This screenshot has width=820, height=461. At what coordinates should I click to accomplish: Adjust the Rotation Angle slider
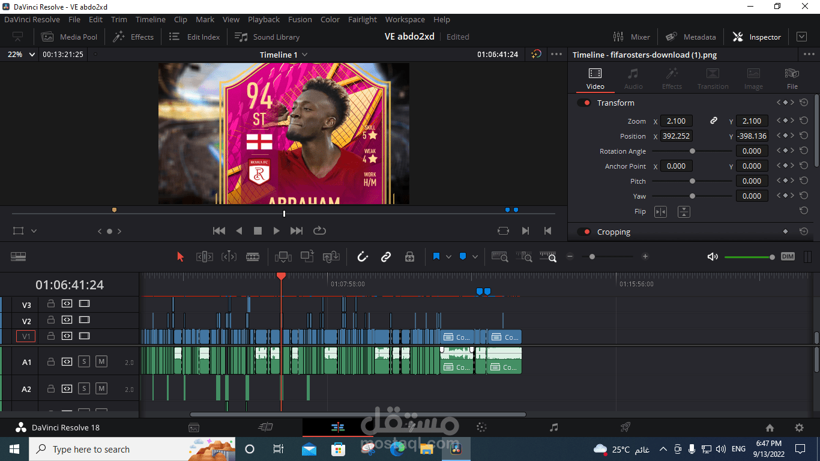pyautogui.click(x=692, y=151)
